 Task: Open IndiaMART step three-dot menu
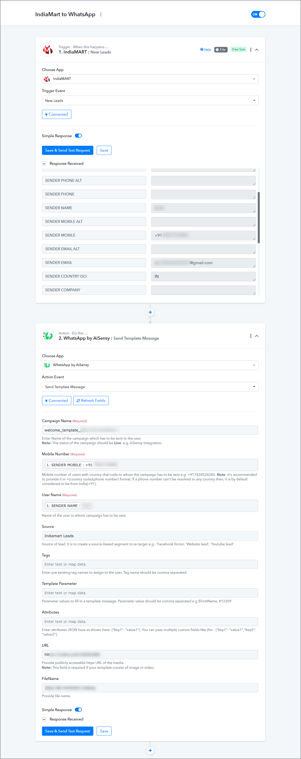pos(250,50)
